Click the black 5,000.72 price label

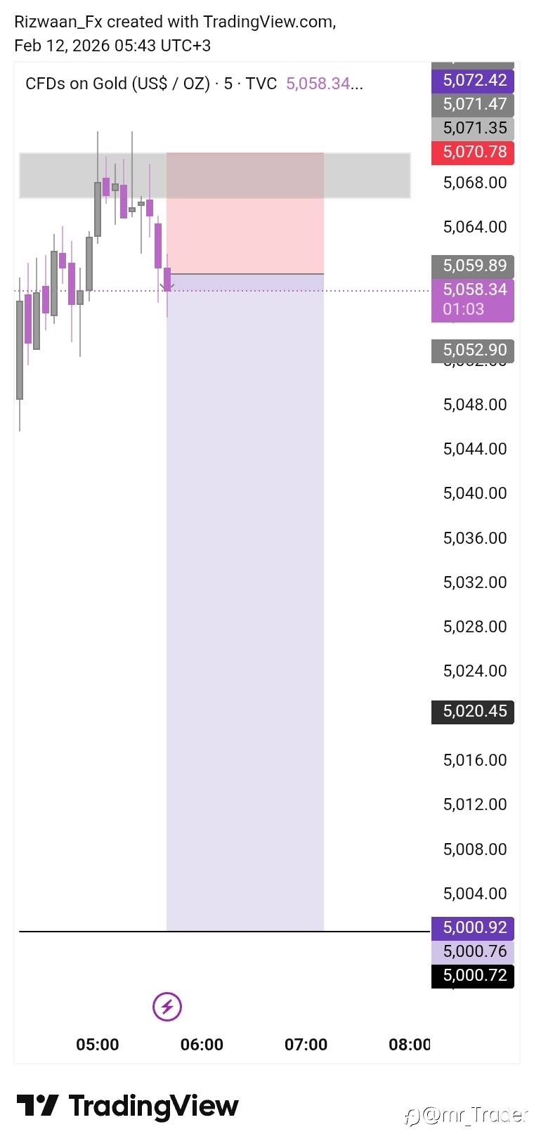coord(473,975)
